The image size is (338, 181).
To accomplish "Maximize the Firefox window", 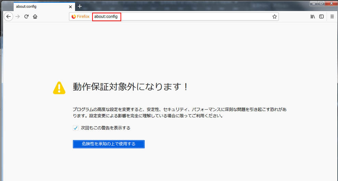I will pos(321,3).
